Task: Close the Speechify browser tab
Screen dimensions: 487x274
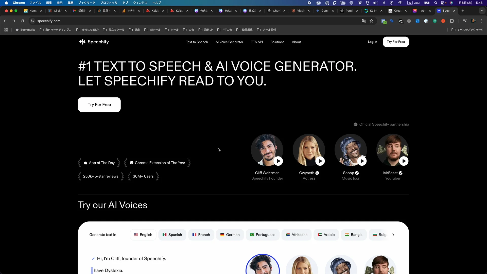Action: 454,11
